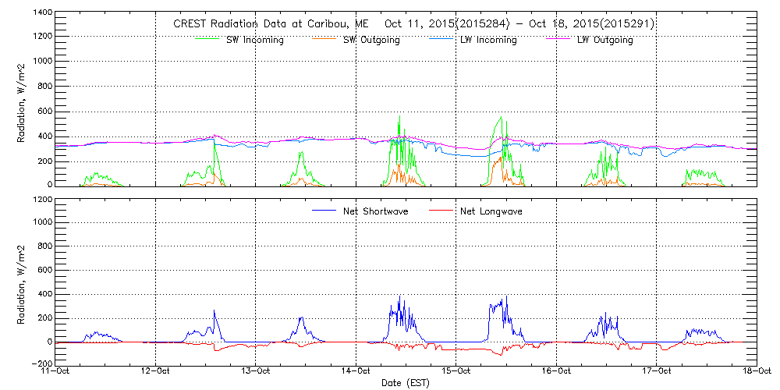Click the Date (EST) x-axis title

[x=406, y=383]
